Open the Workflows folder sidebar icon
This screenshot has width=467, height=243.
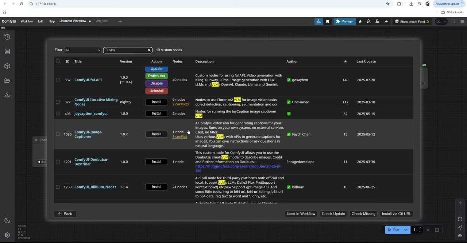(x=7, y=81)
